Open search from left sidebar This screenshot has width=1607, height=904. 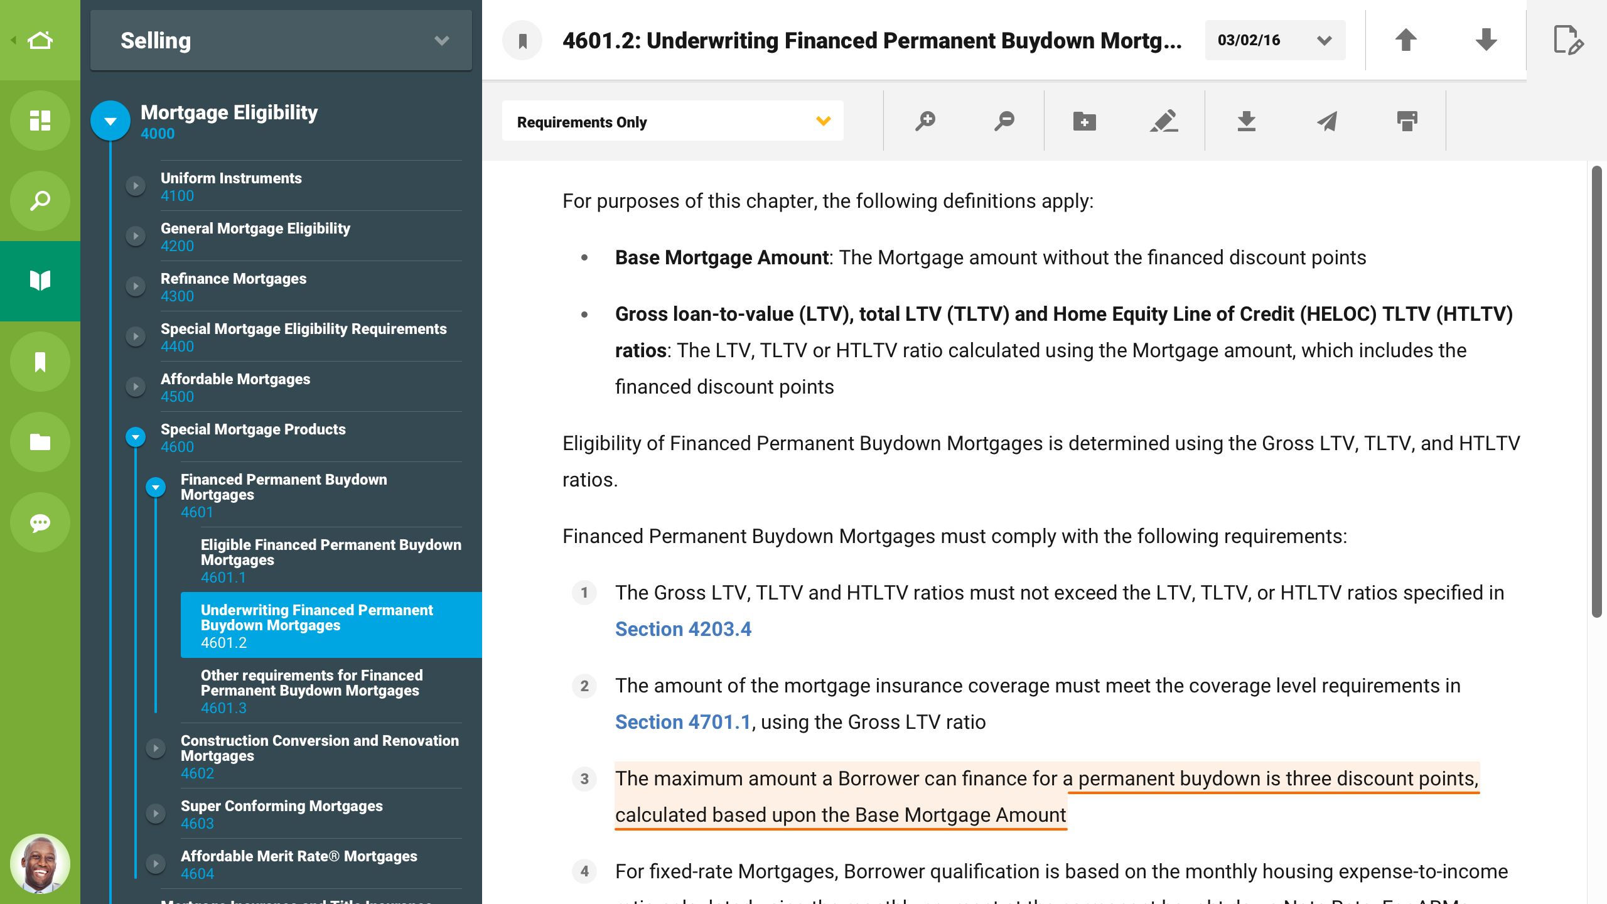[40, 201]
